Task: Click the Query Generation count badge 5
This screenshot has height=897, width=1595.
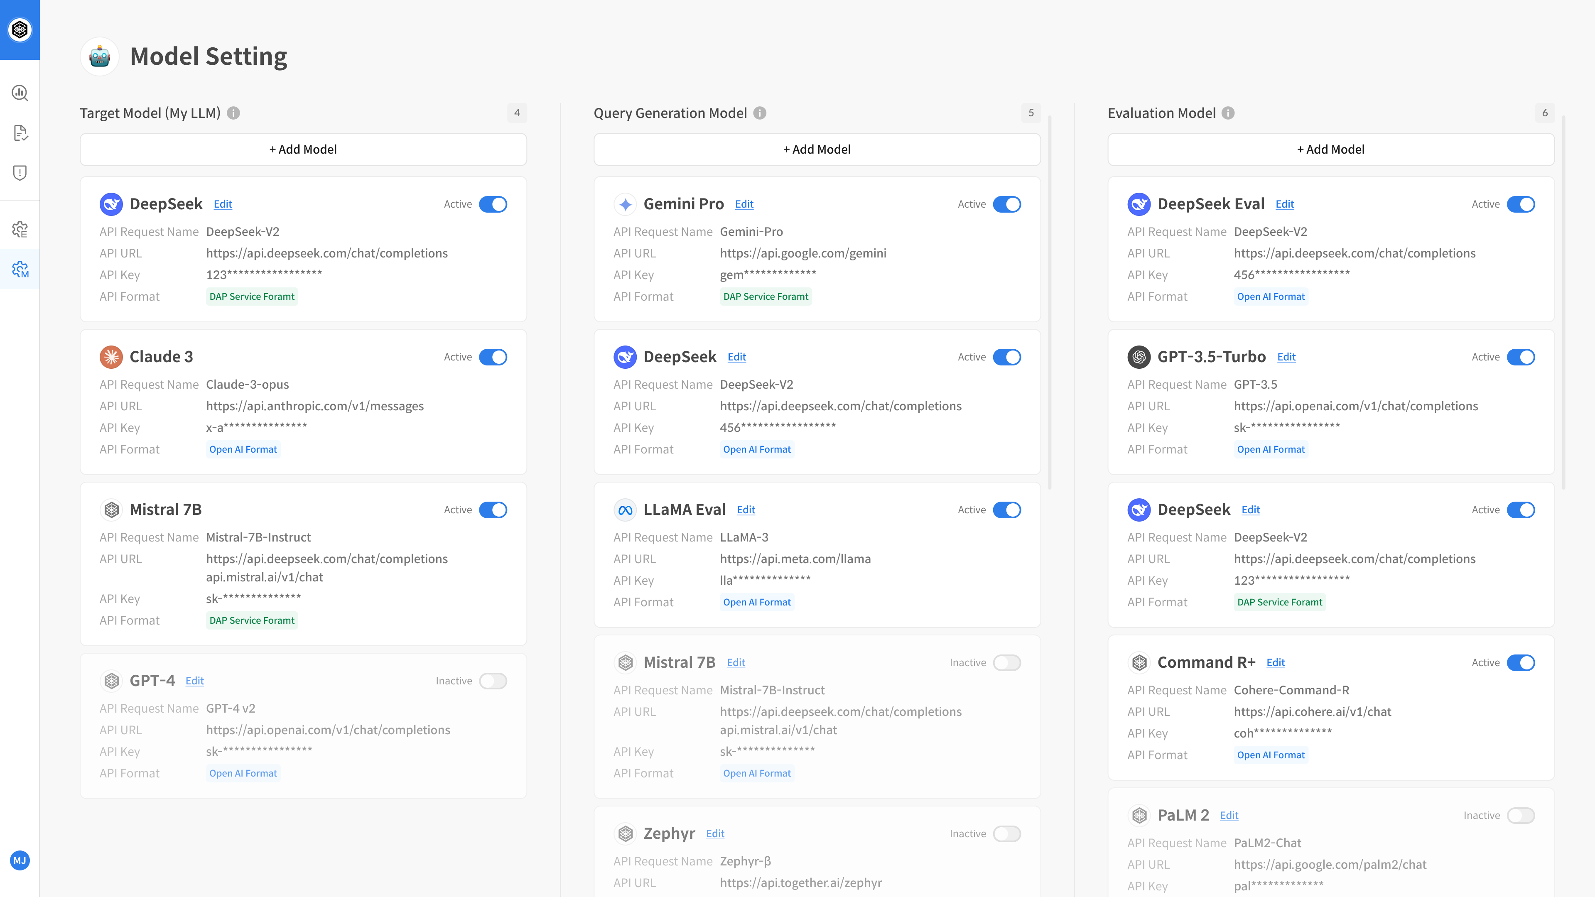Action: pos(1031,113)
